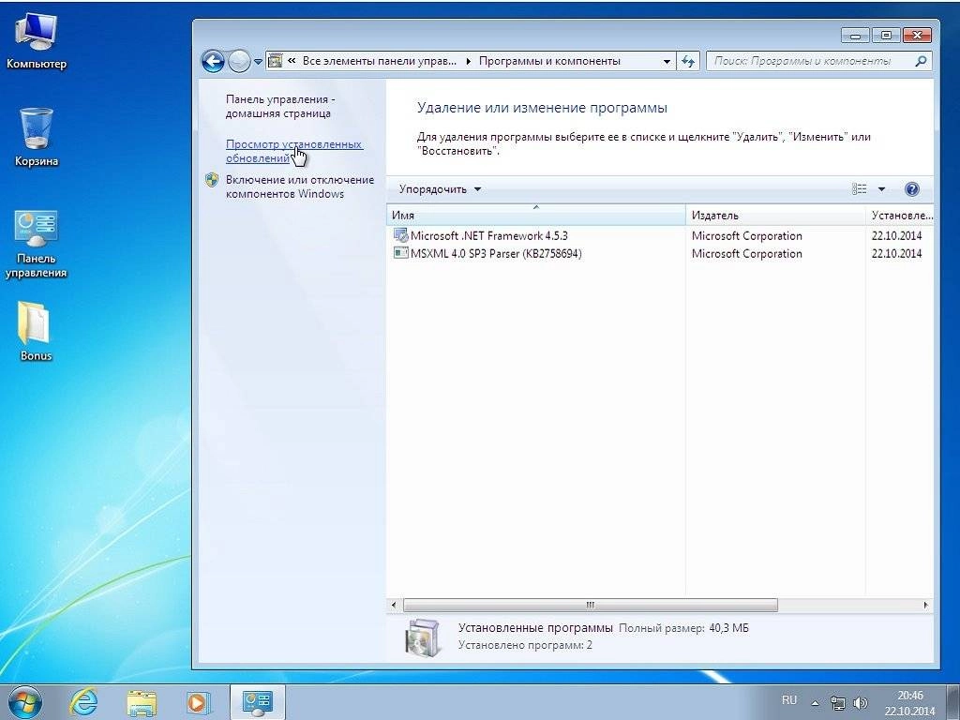Click the magnifier search icon
Viewport: 960px width, 720px height.
pos(921,61)
